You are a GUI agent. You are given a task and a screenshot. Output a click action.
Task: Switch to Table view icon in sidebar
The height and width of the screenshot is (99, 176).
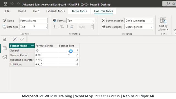[5, 48]
